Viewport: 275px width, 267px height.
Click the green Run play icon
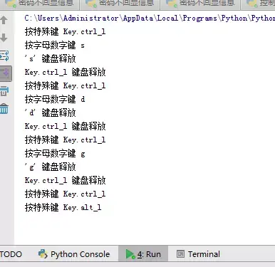[130, 254]
